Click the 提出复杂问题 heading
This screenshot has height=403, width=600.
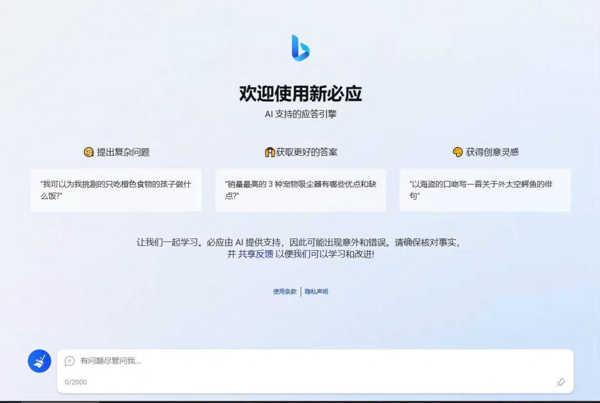tap(123, 152)
